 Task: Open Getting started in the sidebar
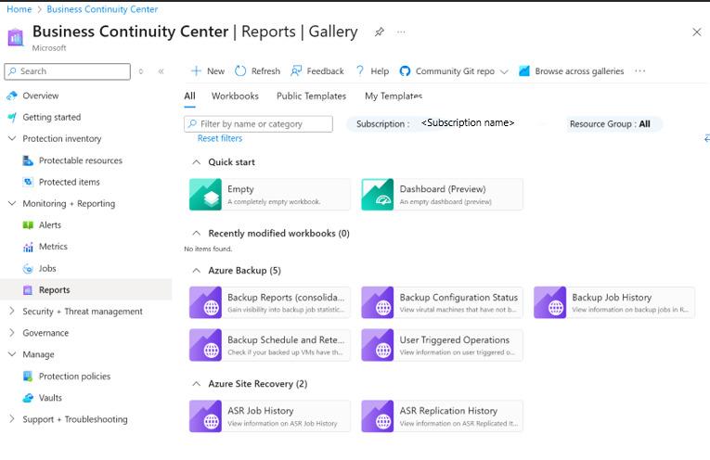[x=52, y=117]
